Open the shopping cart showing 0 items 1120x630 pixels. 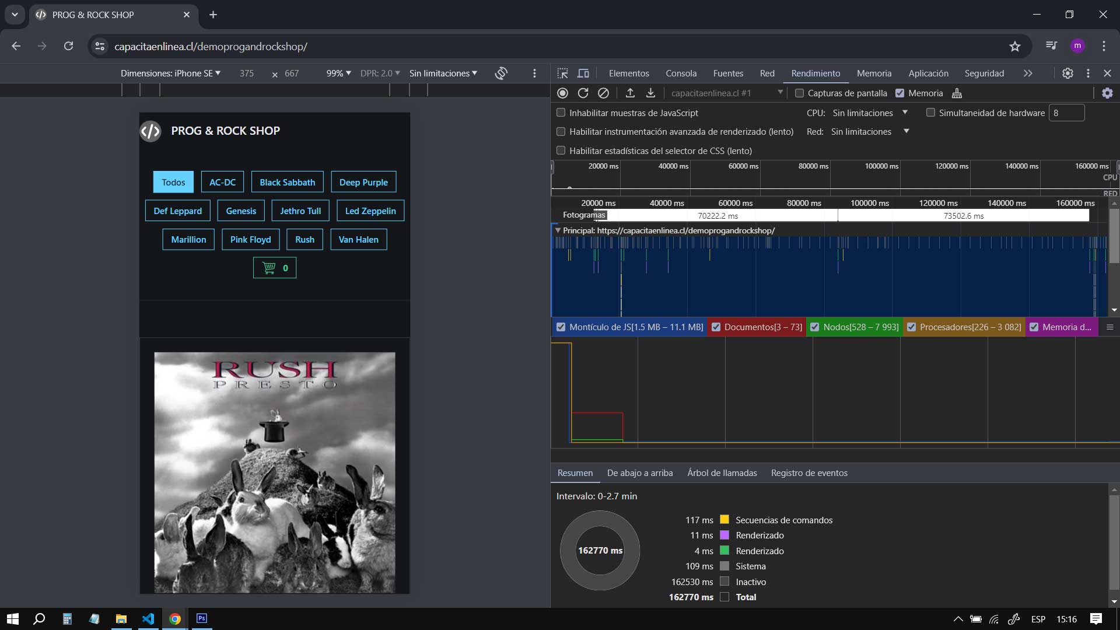275,268
